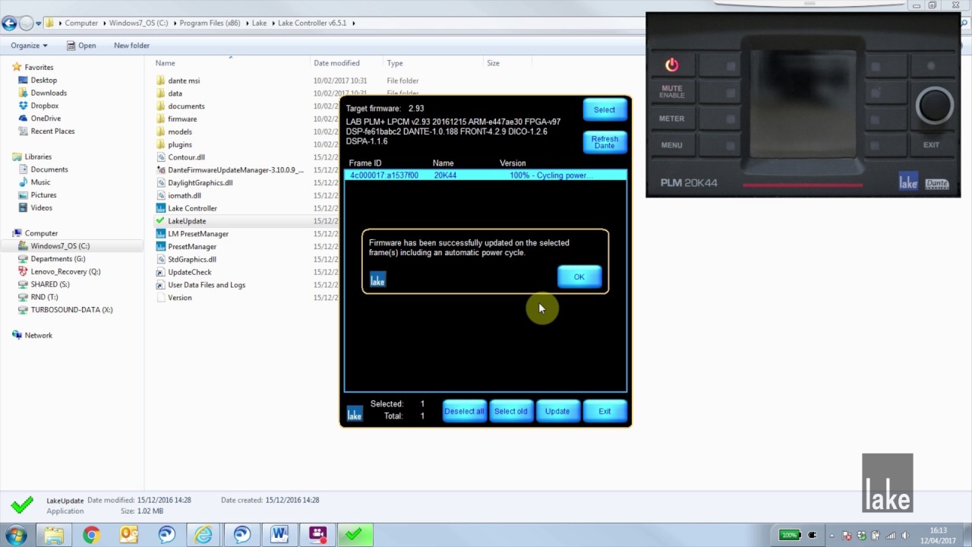This screenshot has width=972, height=547.
Task: Expand the breadcrumb arrow after Lake Controller v6.5.1
Action: 352,23
